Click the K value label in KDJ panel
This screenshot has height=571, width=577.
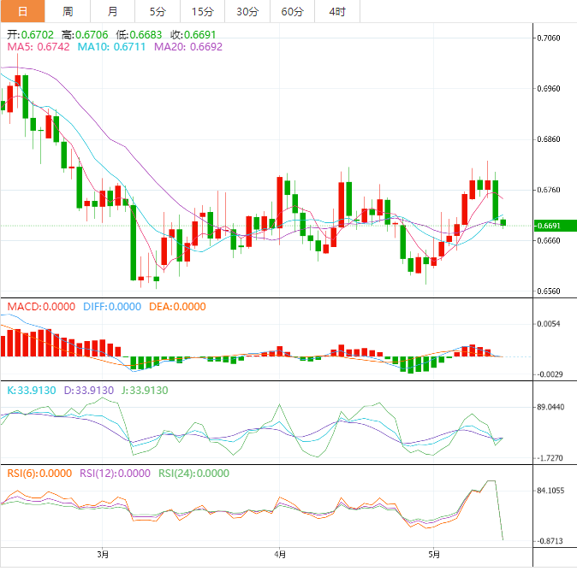(x=32, y=390)
